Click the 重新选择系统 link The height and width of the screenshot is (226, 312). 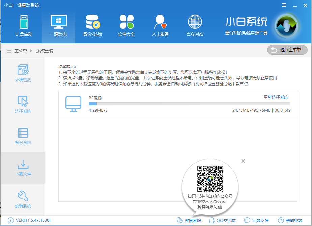[x=277, y=97]
